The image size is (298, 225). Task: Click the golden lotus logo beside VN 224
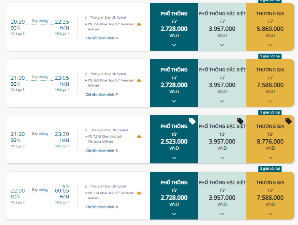pos(139,193)
